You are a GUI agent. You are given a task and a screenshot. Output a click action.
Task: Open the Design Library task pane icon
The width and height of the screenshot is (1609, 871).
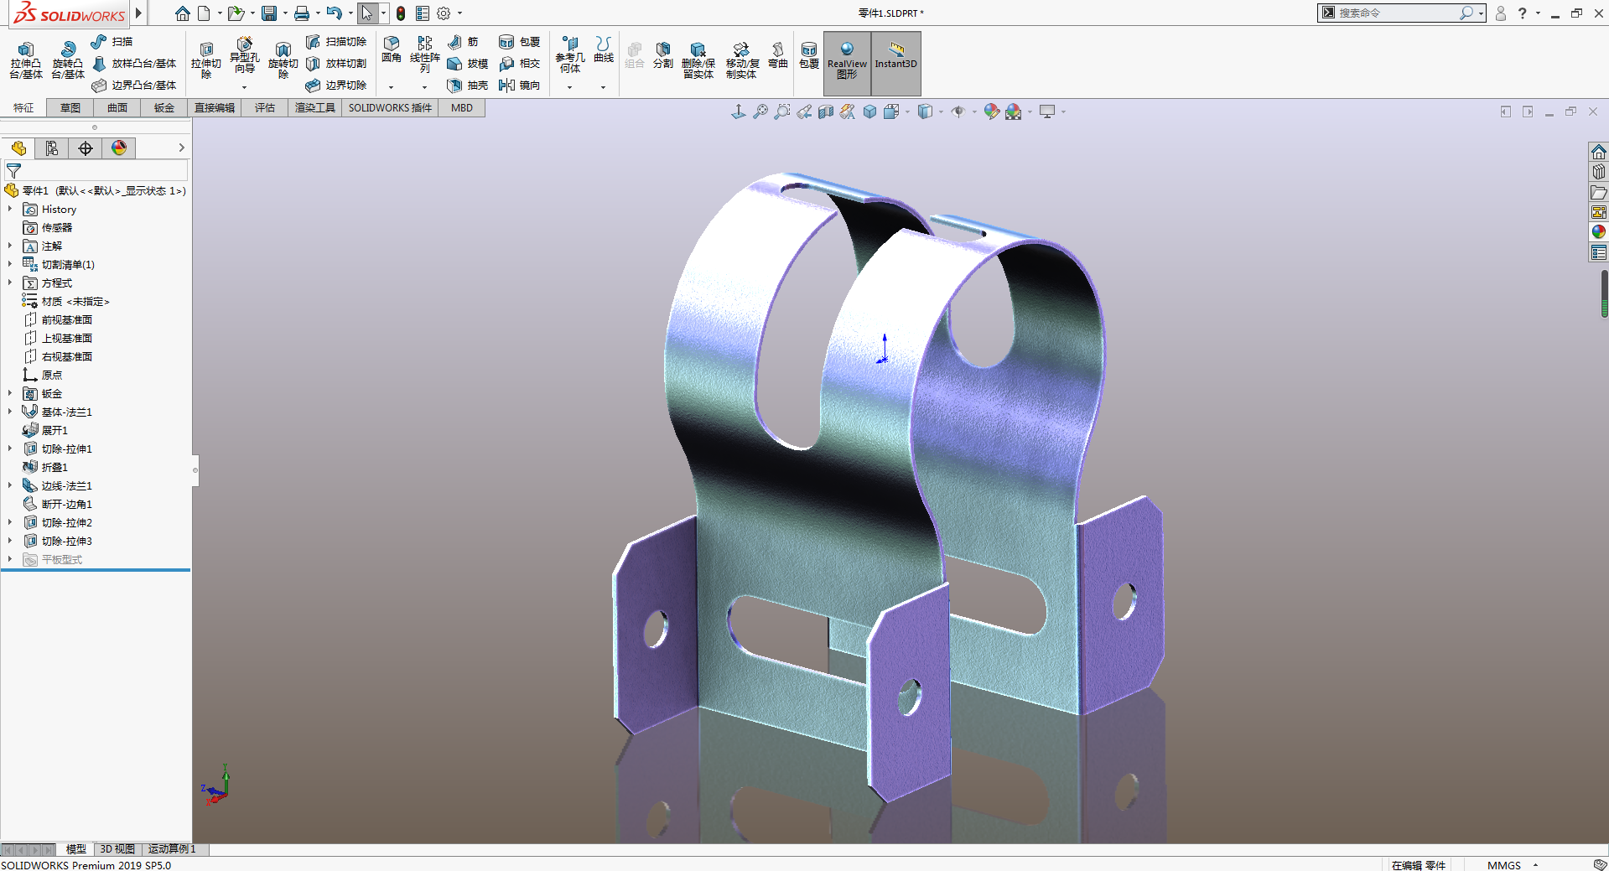[1599, 172]
